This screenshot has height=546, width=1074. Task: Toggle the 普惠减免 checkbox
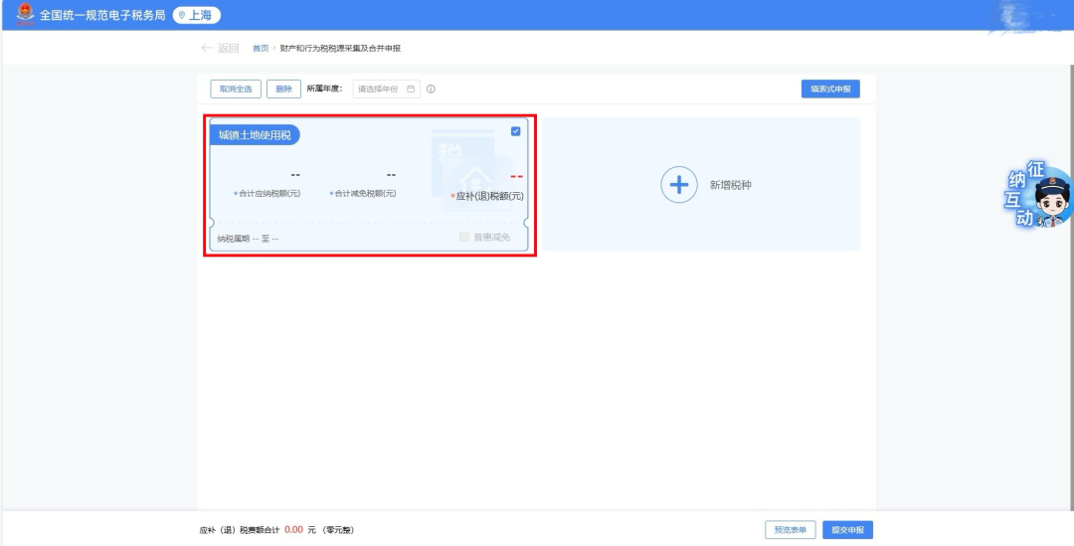pos(464,237)
